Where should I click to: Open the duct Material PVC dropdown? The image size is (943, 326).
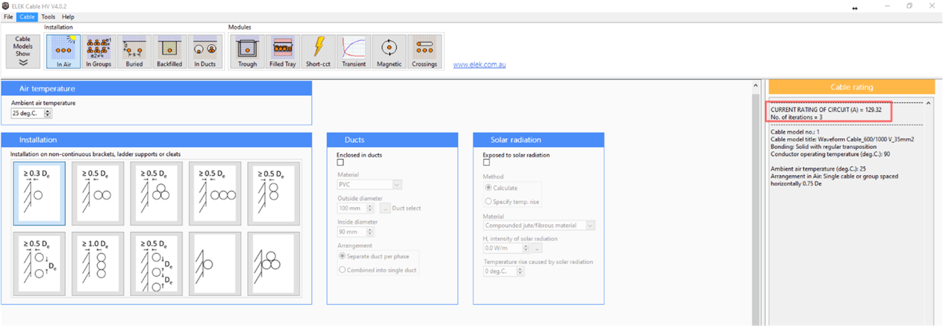pos(369,185)
